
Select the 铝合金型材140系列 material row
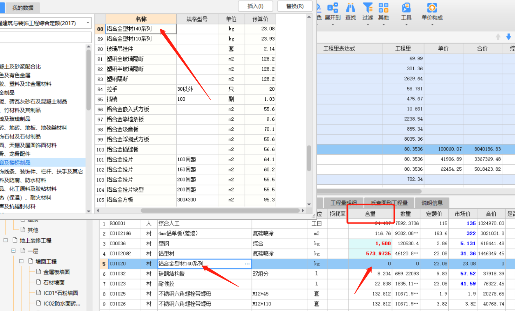coord(185,29)
